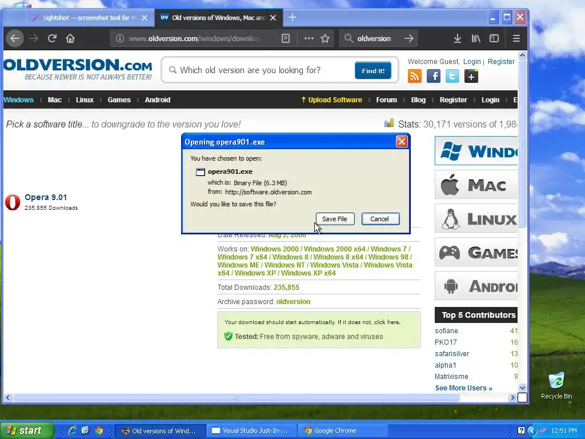The height and width of the screenshot is (439, 585).
Task: Switch to Google Chrome taskbar item
Action: 343,430
